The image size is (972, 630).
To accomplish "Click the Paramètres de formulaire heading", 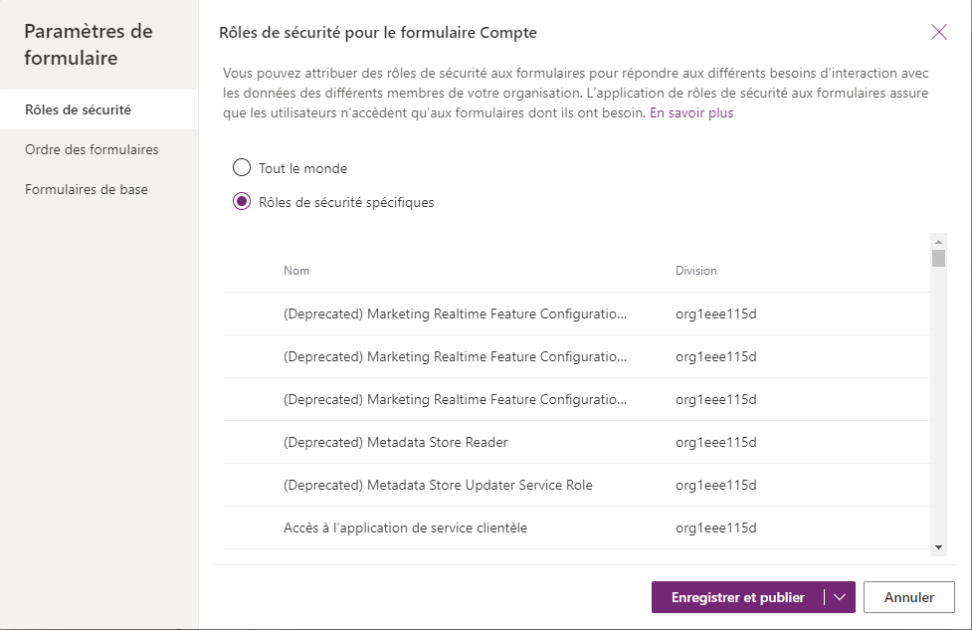I will coord(89,45).
